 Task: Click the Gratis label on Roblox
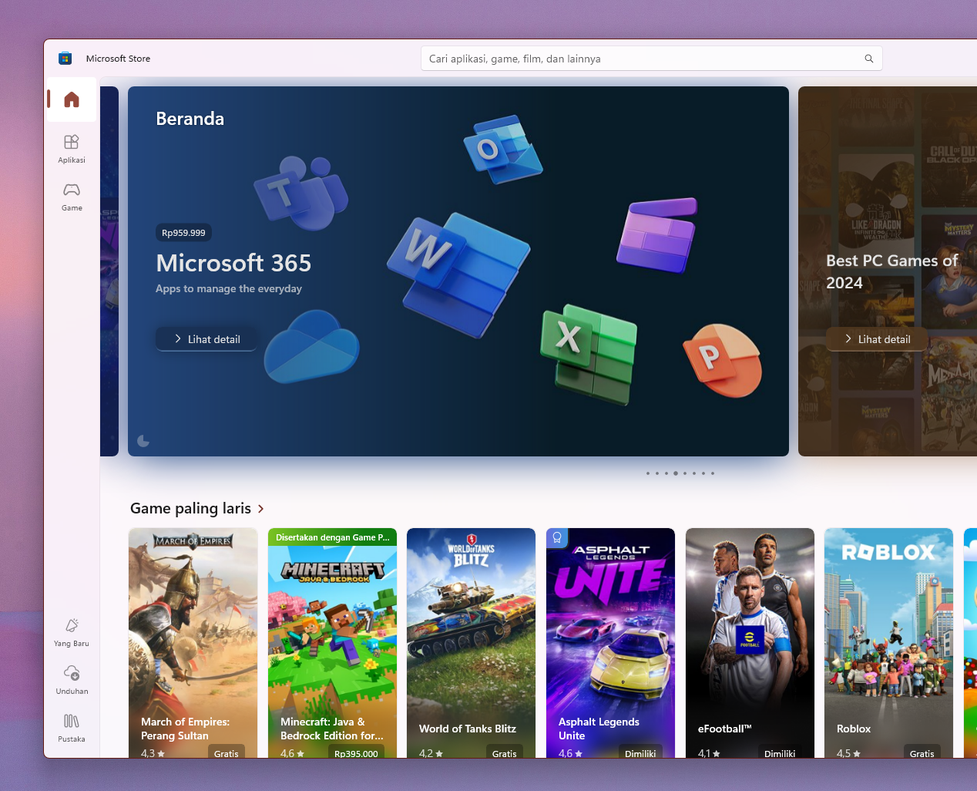point(922,753)
